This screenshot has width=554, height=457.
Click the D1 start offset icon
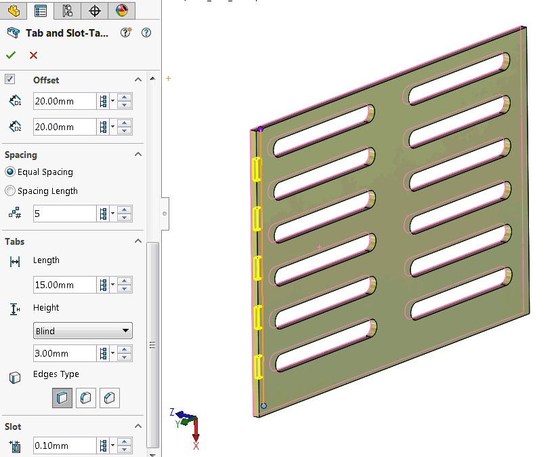15,101
